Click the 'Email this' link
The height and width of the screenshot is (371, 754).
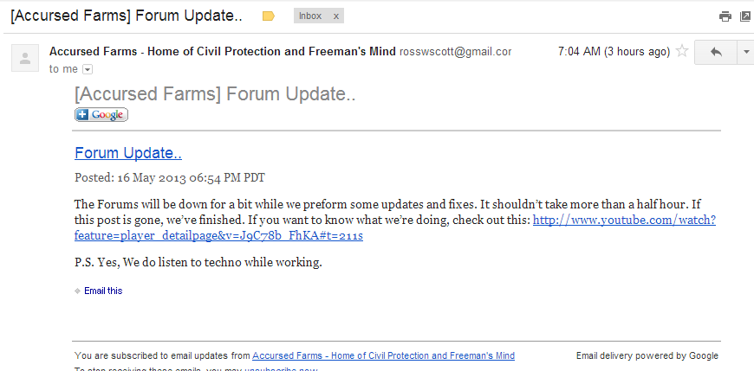pos(103,291)
